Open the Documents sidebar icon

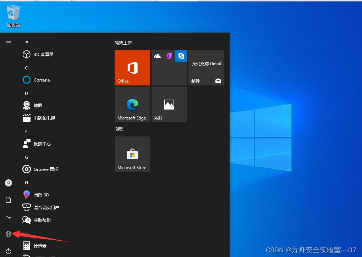click(x=9, y=200)
